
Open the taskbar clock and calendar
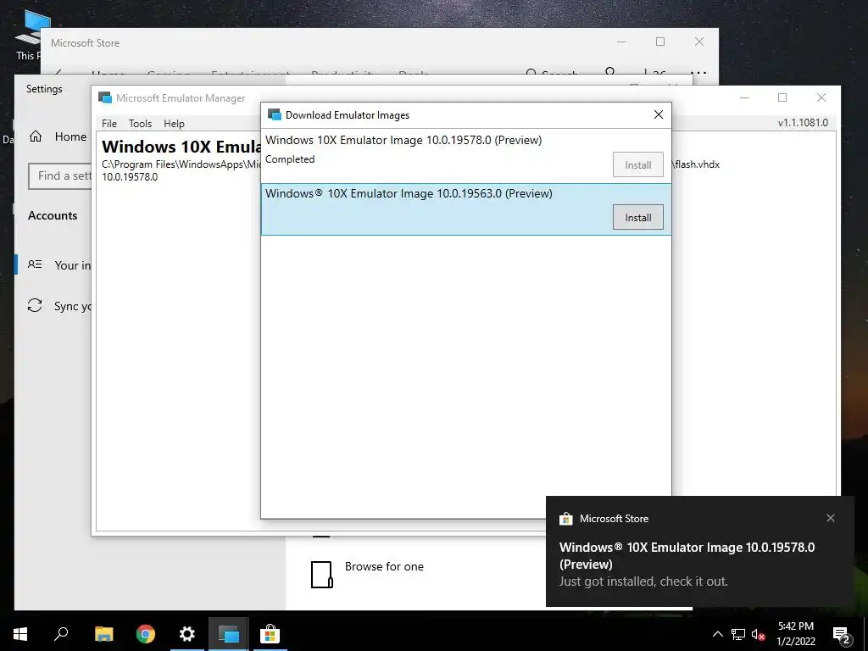[x=796, y=634]
